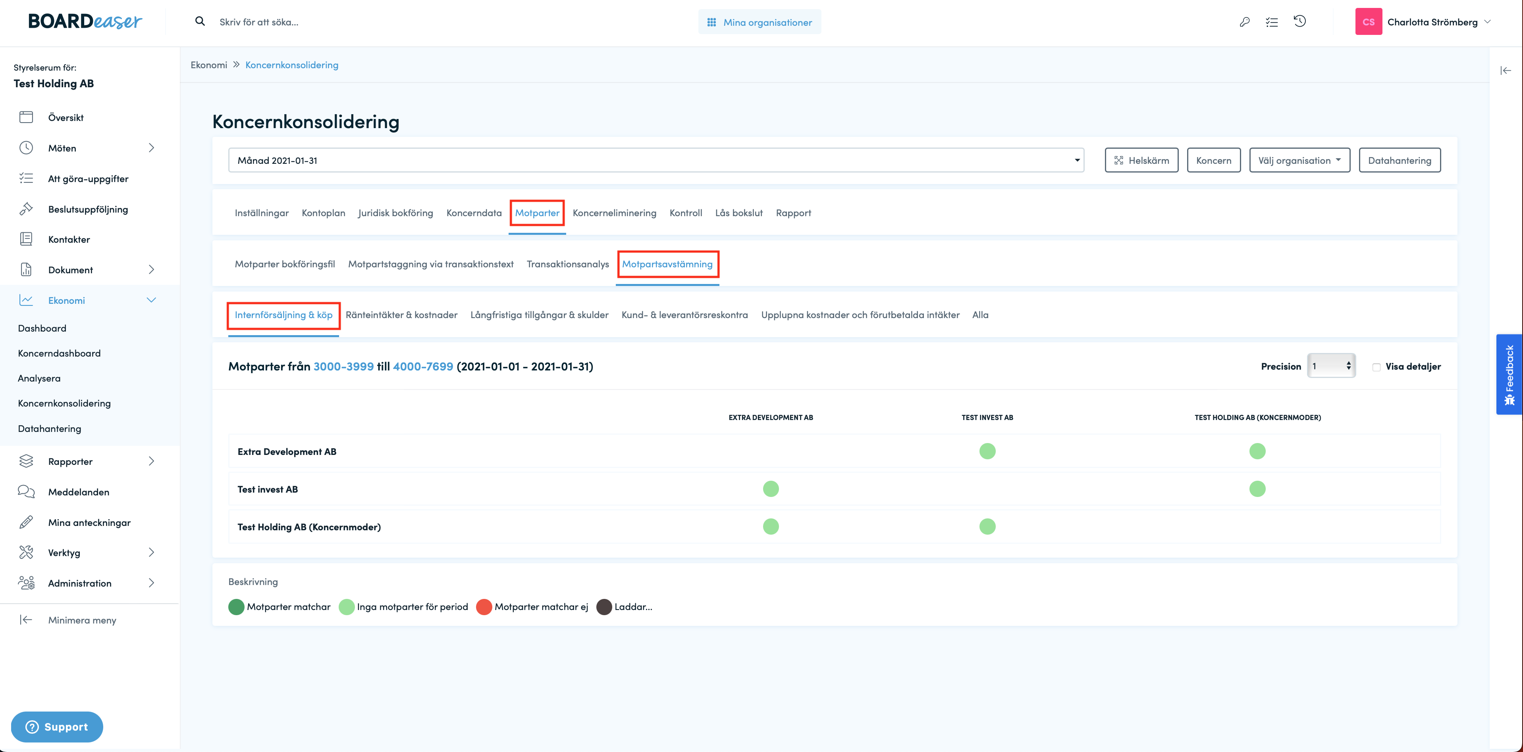This screenshot has width=1523, height=752.
Task: Expand the Rapporter submenu chevron
Action: [x=151, y=461]
